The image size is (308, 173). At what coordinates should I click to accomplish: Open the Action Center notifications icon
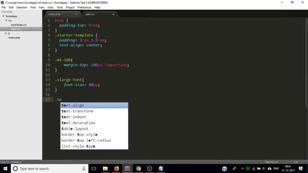coord(300,169)
